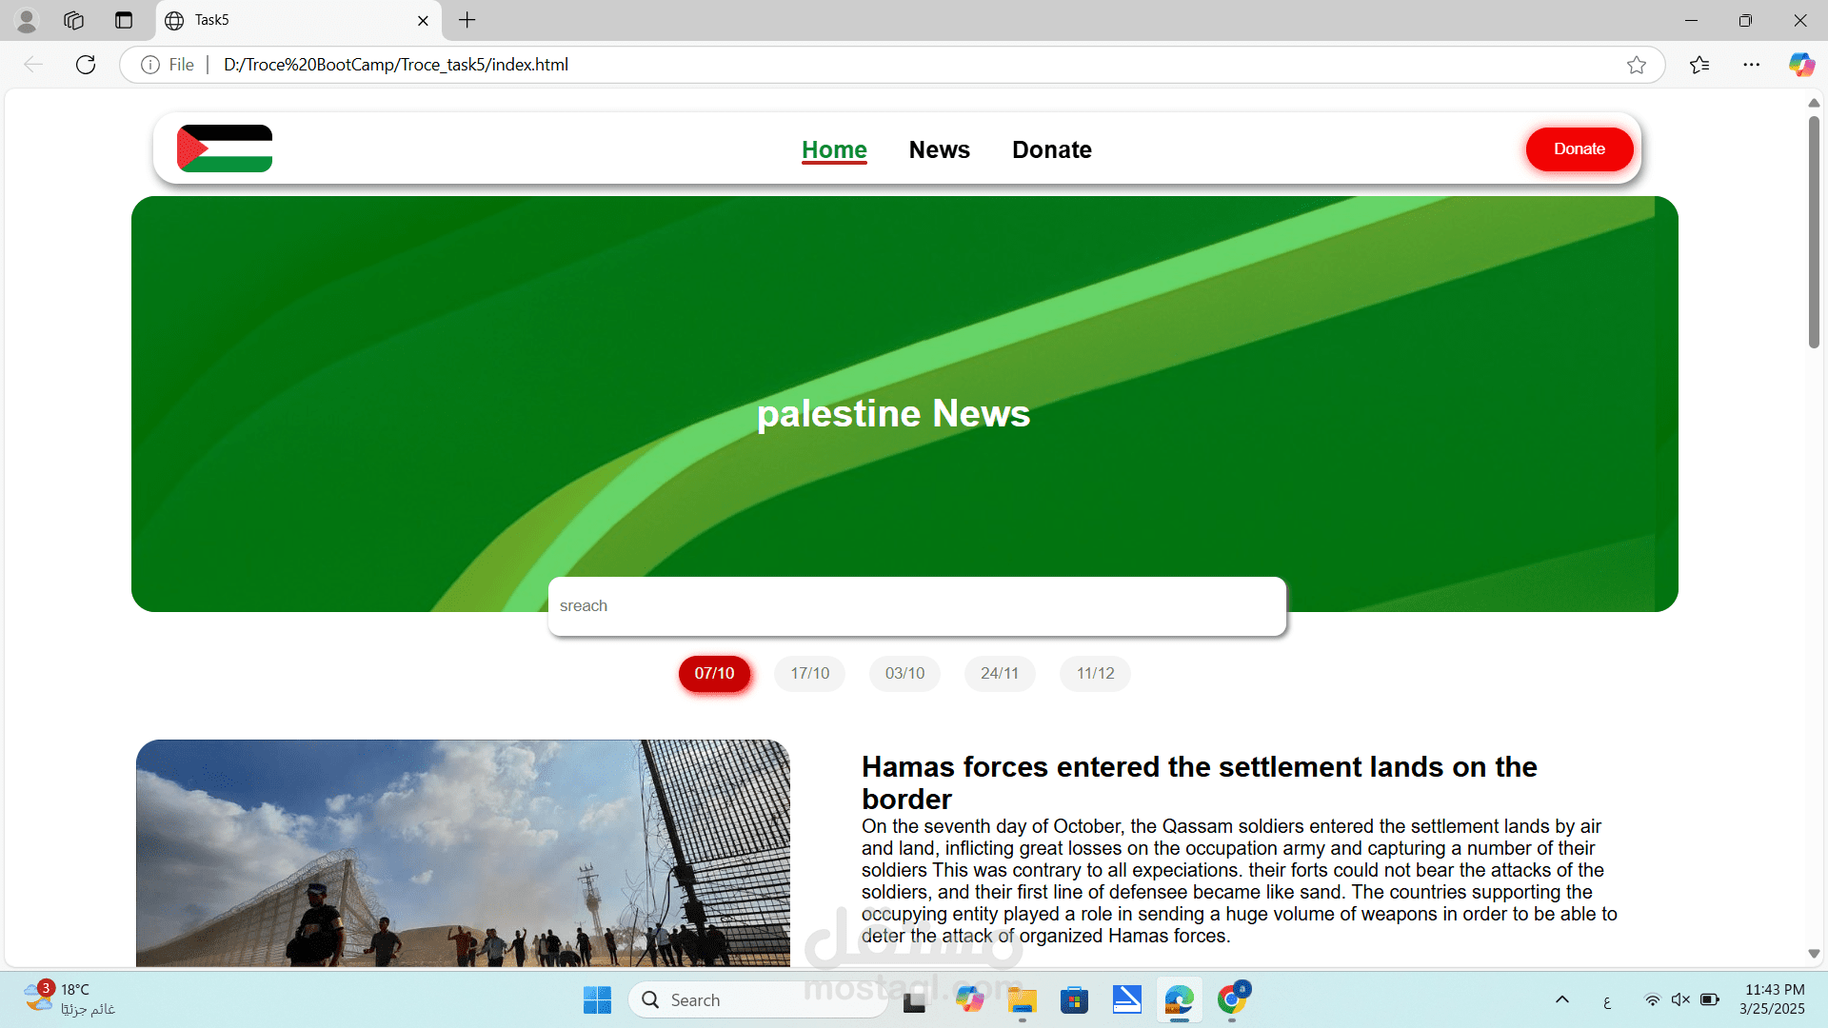The image size is (1828, 1028).
Task: Click the taskbar Search box
Action: pyautogui.click(x=758, y=999)
